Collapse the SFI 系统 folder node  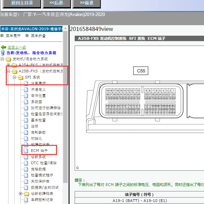click(14, 77)
